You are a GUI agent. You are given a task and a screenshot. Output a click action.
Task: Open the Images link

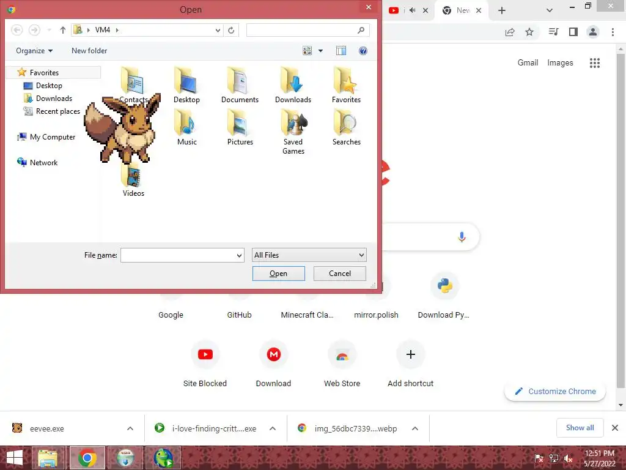click(x=560, y=63)
